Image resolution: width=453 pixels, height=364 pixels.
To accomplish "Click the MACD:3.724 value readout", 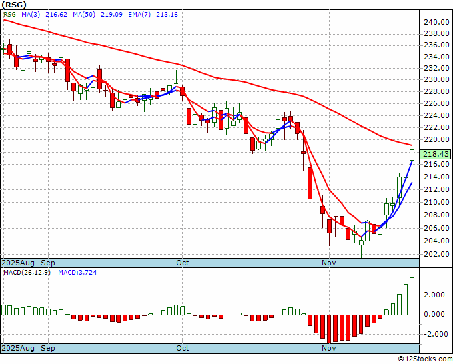I will (x=77, y=273).
